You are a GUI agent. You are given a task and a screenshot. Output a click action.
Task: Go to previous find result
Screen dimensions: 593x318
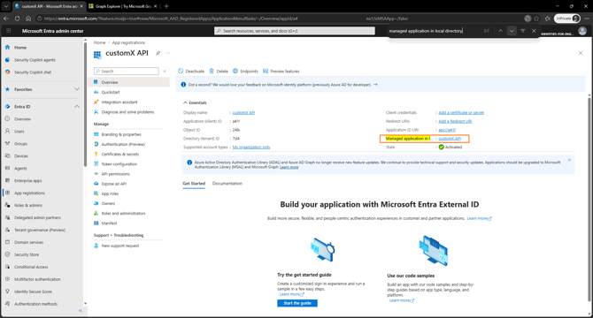tap(500, 31)
